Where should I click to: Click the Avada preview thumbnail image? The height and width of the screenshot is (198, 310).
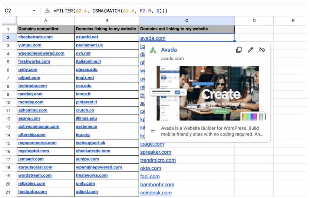coord(208,93)
